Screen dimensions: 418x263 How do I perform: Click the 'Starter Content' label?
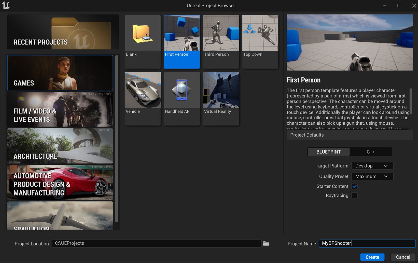pyautogui.click(x=332, y=186)
